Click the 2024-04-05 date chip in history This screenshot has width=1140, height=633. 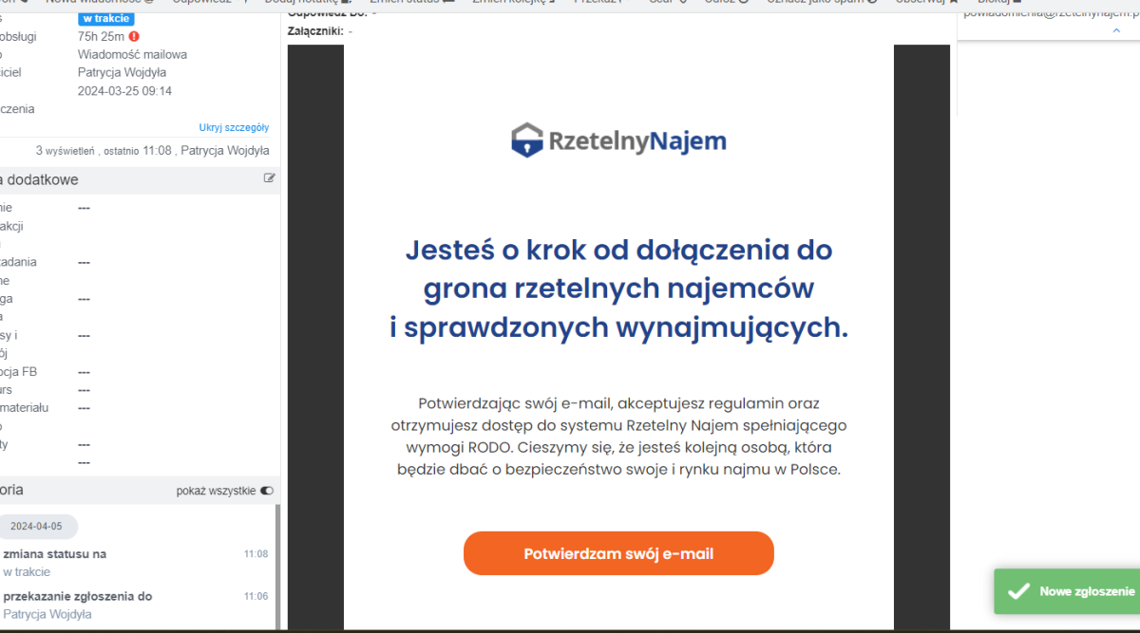coord(36,527)
